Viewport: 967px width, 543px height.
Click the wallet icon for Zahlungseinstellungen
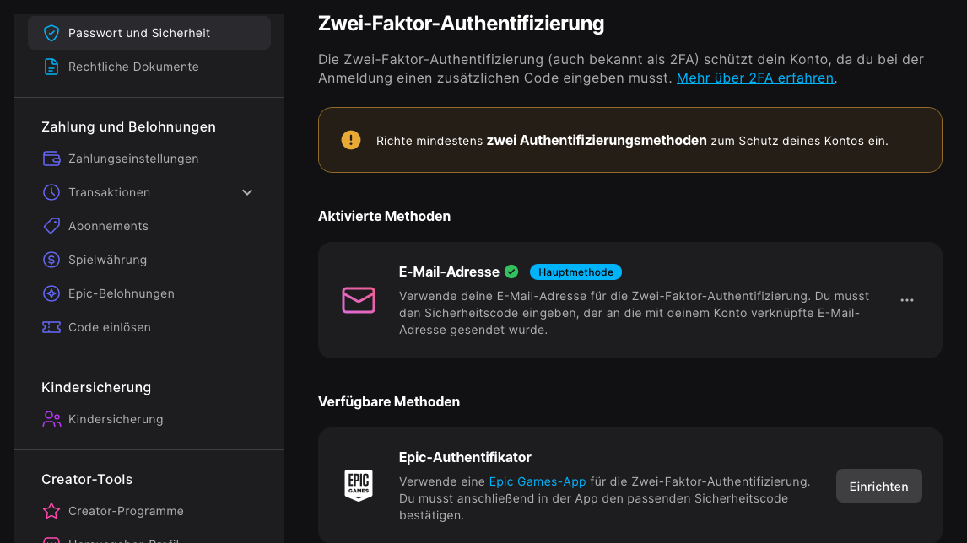click(x=51, y=159)
